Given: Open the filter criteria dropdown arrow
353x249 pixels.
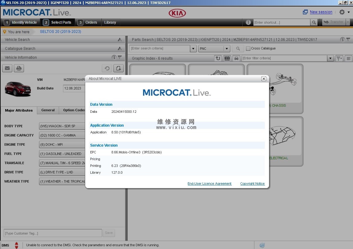Looking at the screenshot, I should click(x=330, y=58).
